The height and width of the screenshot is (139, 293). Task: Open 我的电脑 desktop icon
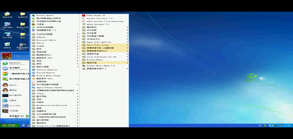pos(7,25)
